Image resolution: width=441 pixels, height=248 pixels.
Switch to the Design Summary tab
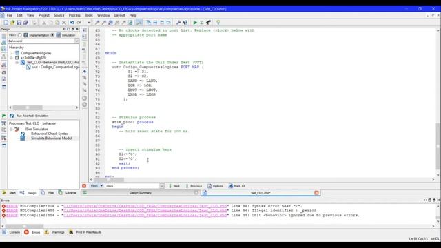(141, 193)
